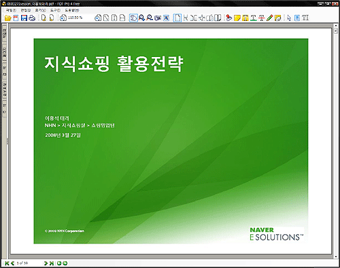Click the vertical scrollbar up arrow
Viewport: 340px width, 268px height.
coord(336,26)
